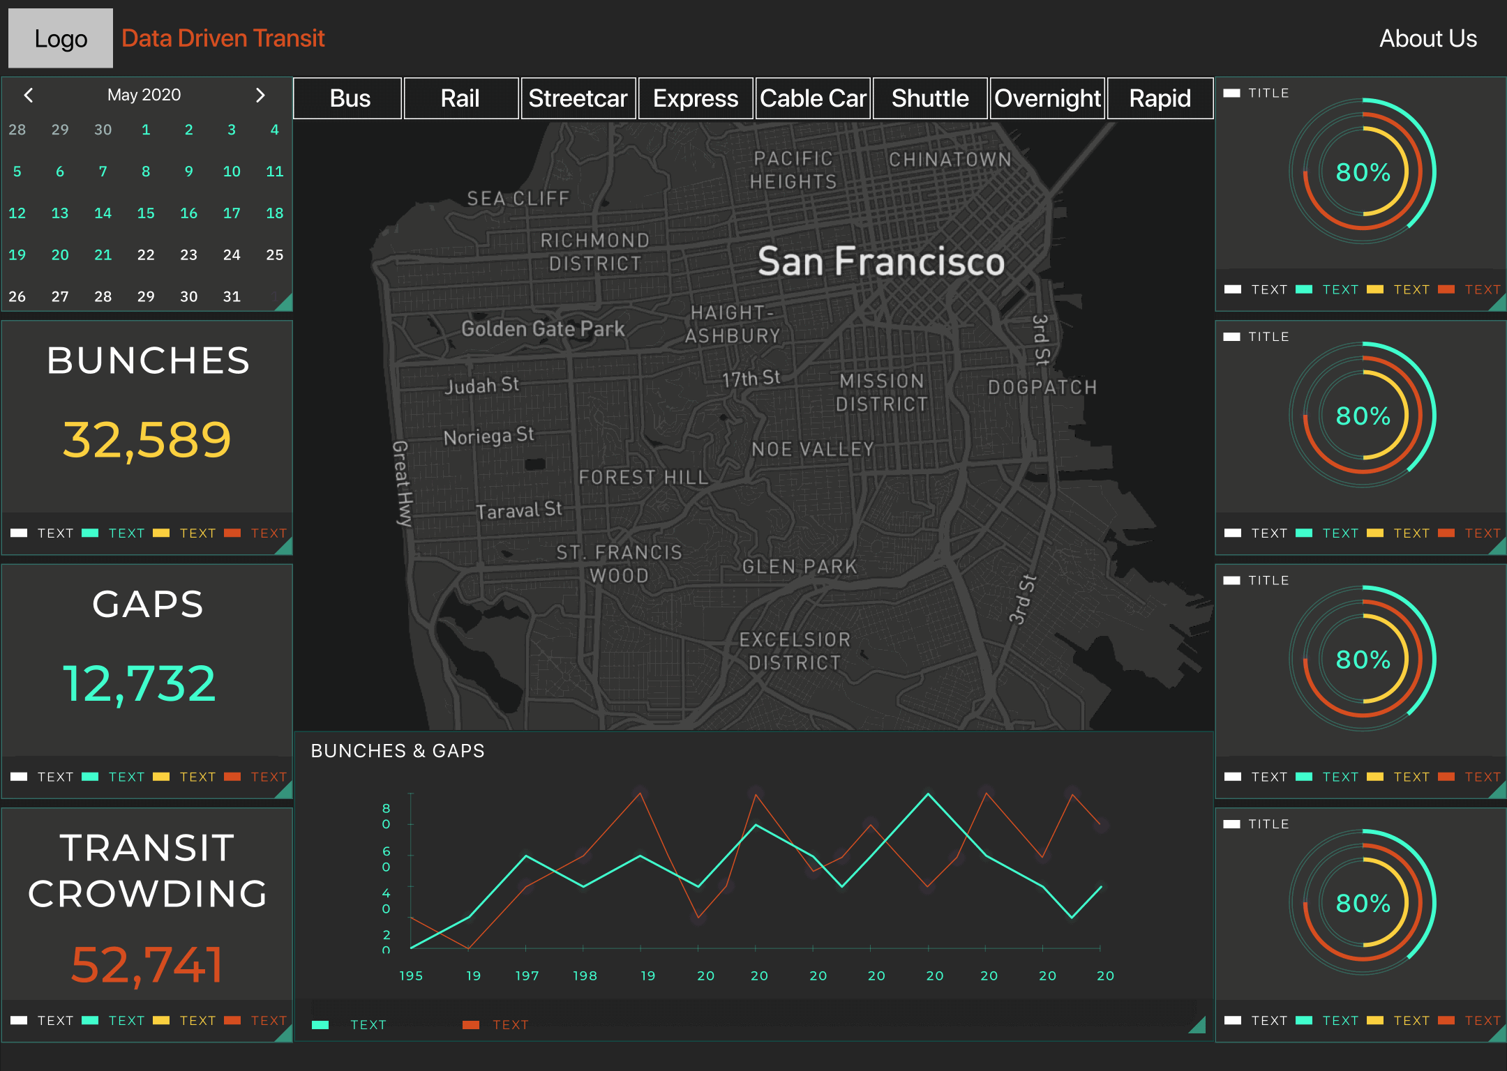The image size is (1507, 1071).
Task: Click Gaps card's teal corner triangle
Action: click(x=285, y=791)
